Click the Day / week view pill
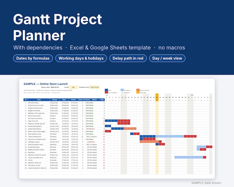 pos(167,58)
